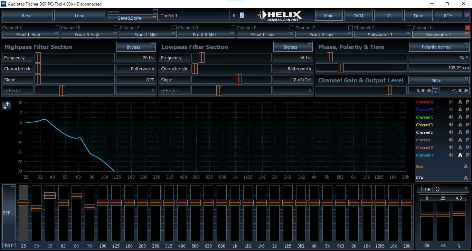Viewport: 472px width, 251px height.
Task: Toggle the Highpass Filter Bypass button
Action: 136,47
